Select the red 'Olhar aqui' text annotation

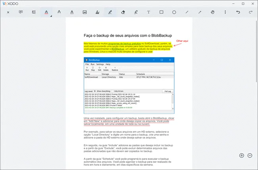click(182, 41)
